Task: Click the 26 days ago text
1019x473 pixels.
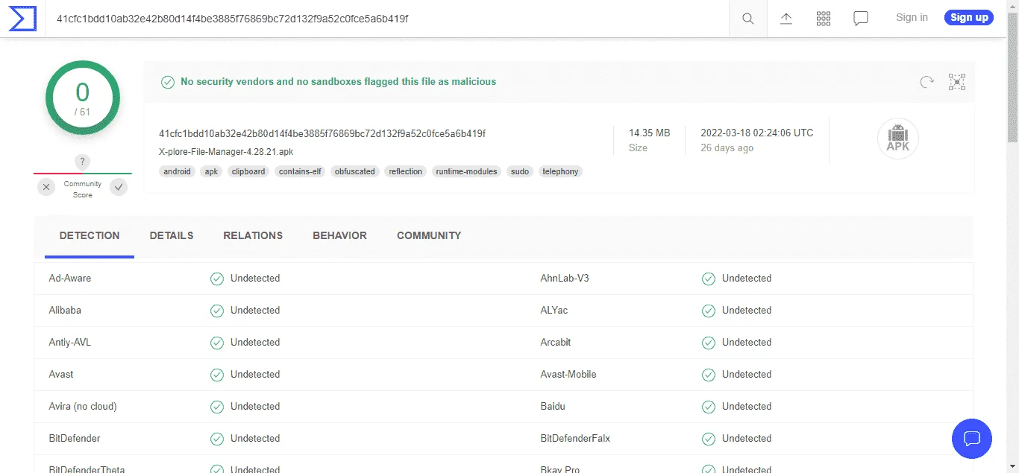Action: [x=727, y=148]
